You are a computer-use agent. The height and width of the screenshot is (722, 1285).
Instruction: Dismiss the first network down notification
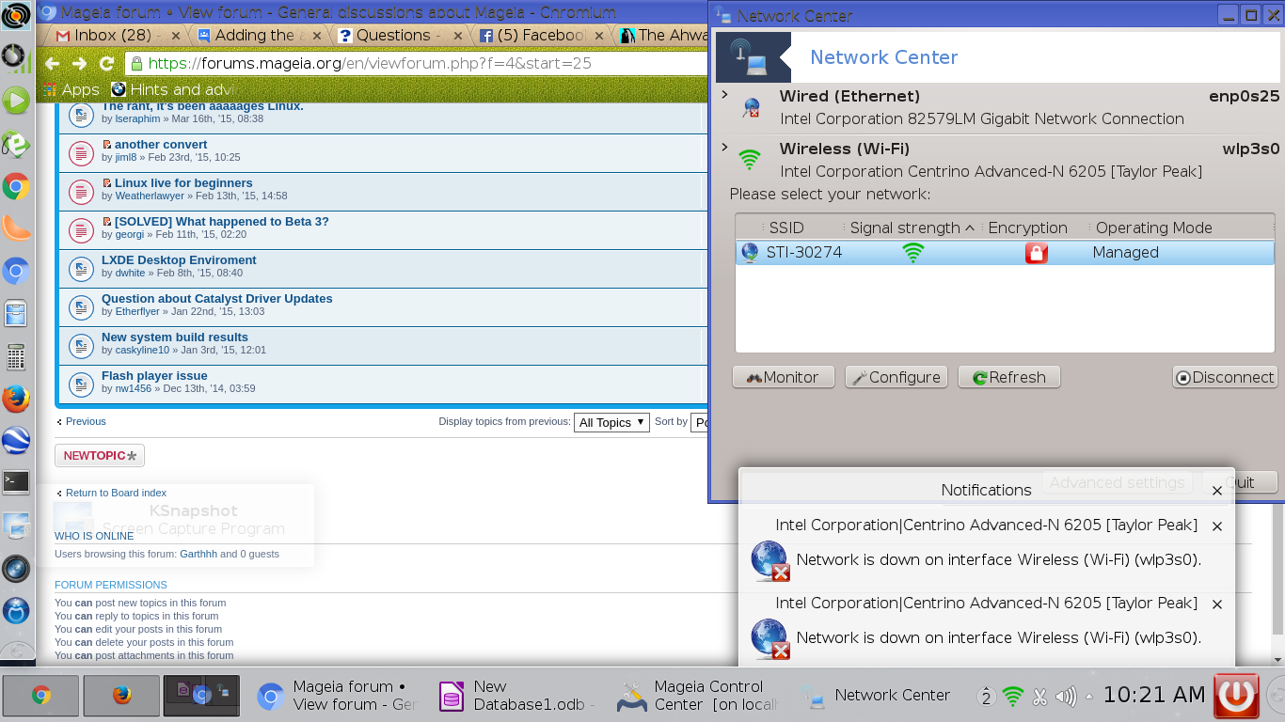[1217, 526]
